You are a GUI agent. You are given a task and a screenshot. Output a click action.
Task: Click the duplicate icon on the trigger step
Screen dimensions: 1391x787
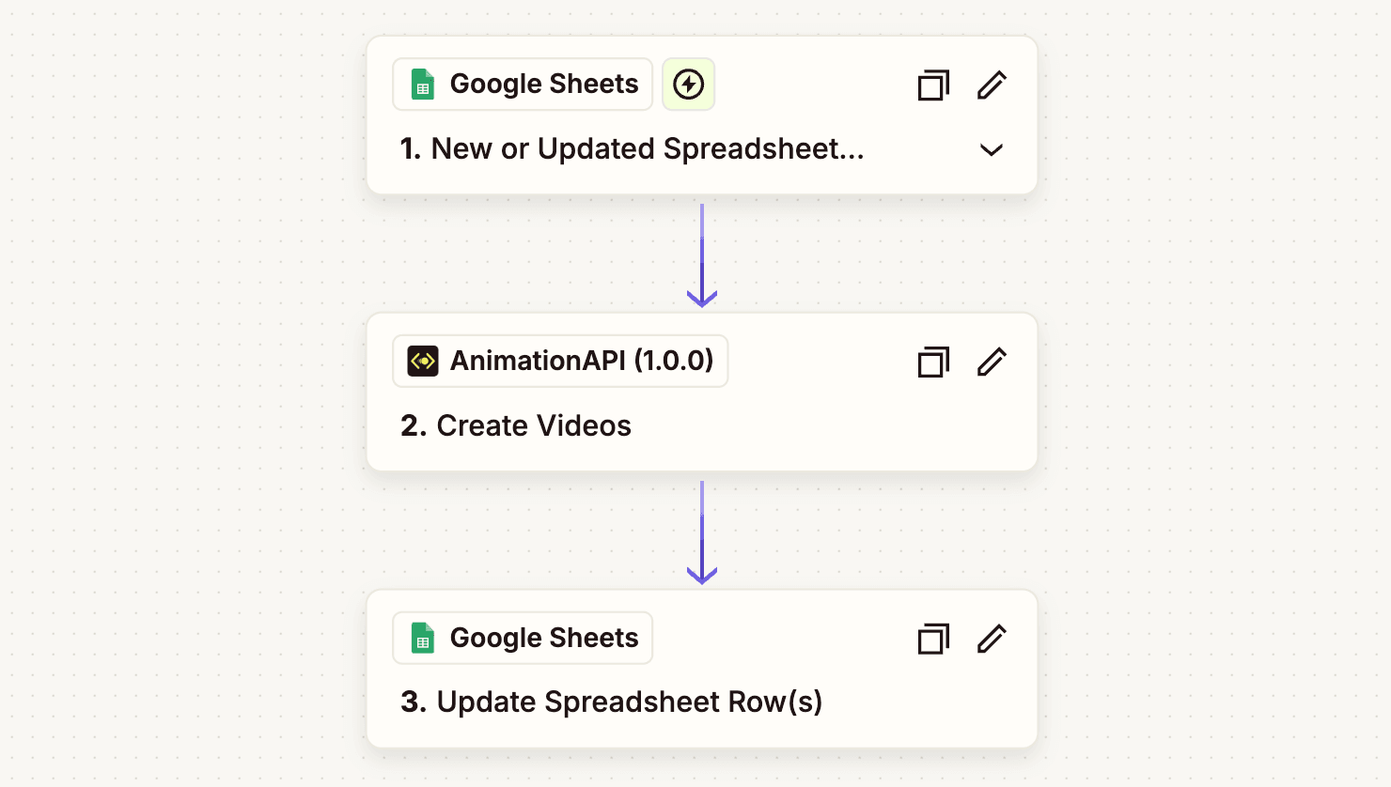pyautogui.click(x=932, y=85)
